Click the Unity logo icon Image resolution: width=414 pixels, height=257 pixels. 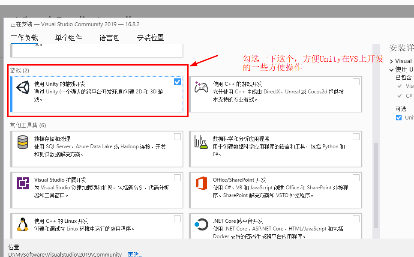(x=23, y=87)
